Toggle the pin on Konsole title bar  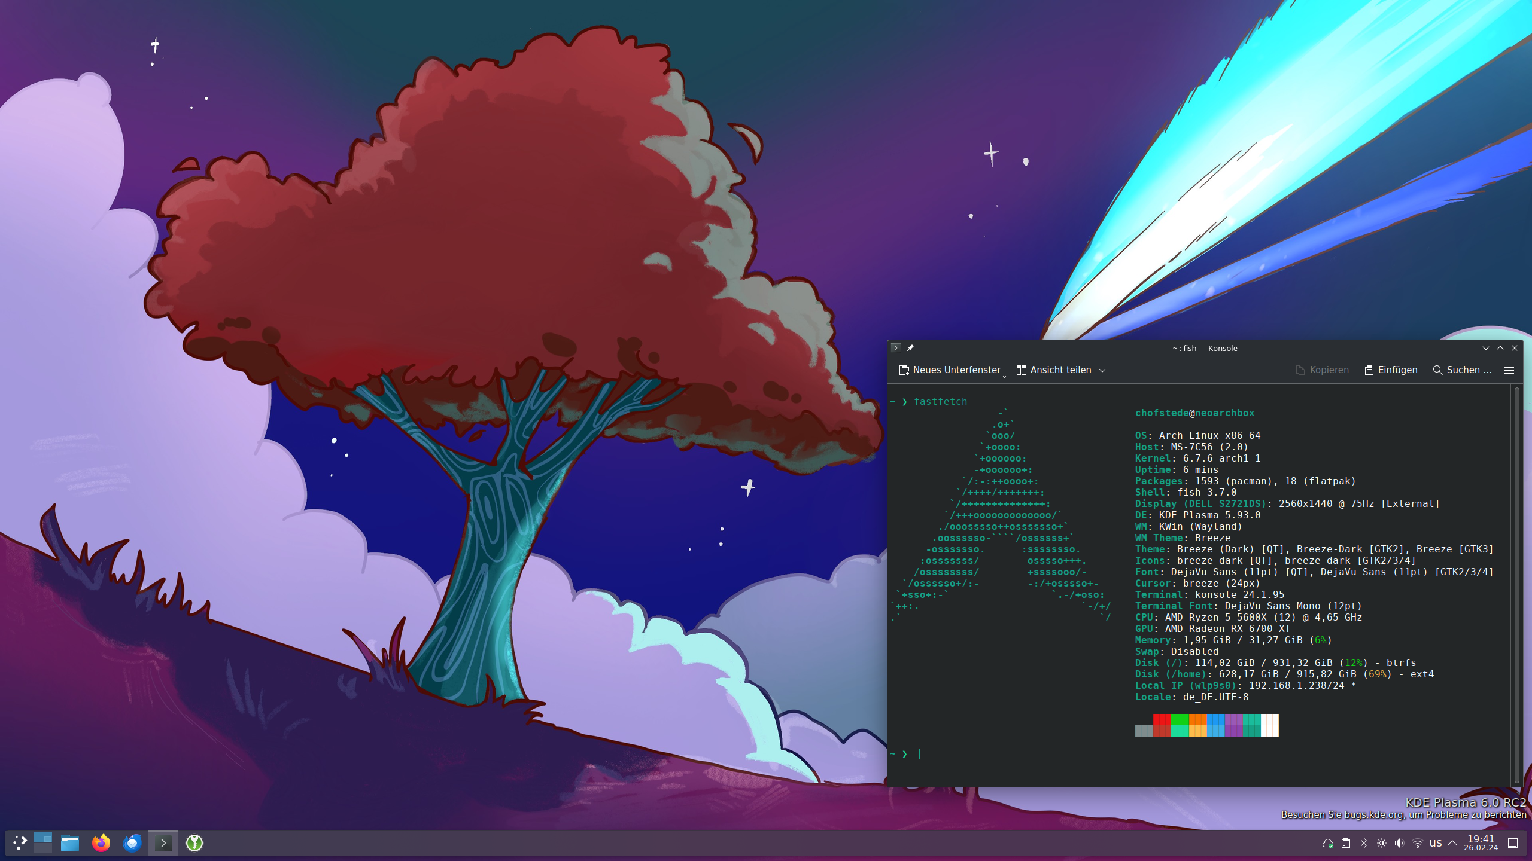coord(910,348)
